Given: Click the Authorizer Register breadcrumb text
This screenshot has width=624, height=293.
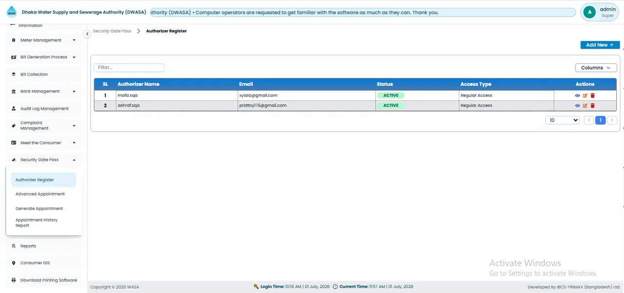Looking at the screenshot, I should coord(166,31).
